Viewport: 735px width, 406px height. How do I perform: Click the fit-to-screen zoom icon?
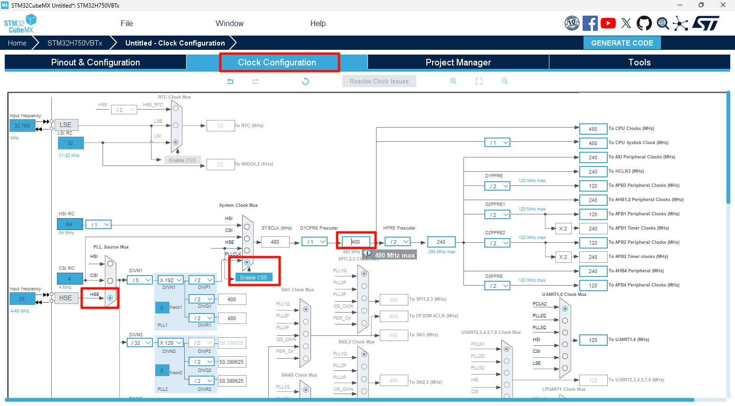[x=479, y=81]
